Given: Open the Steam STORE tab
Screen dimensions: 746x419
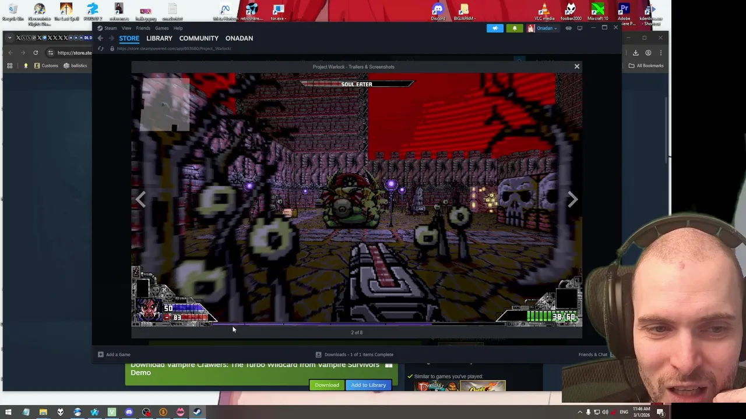Looking at the screenshot, I should coord(129,38).
